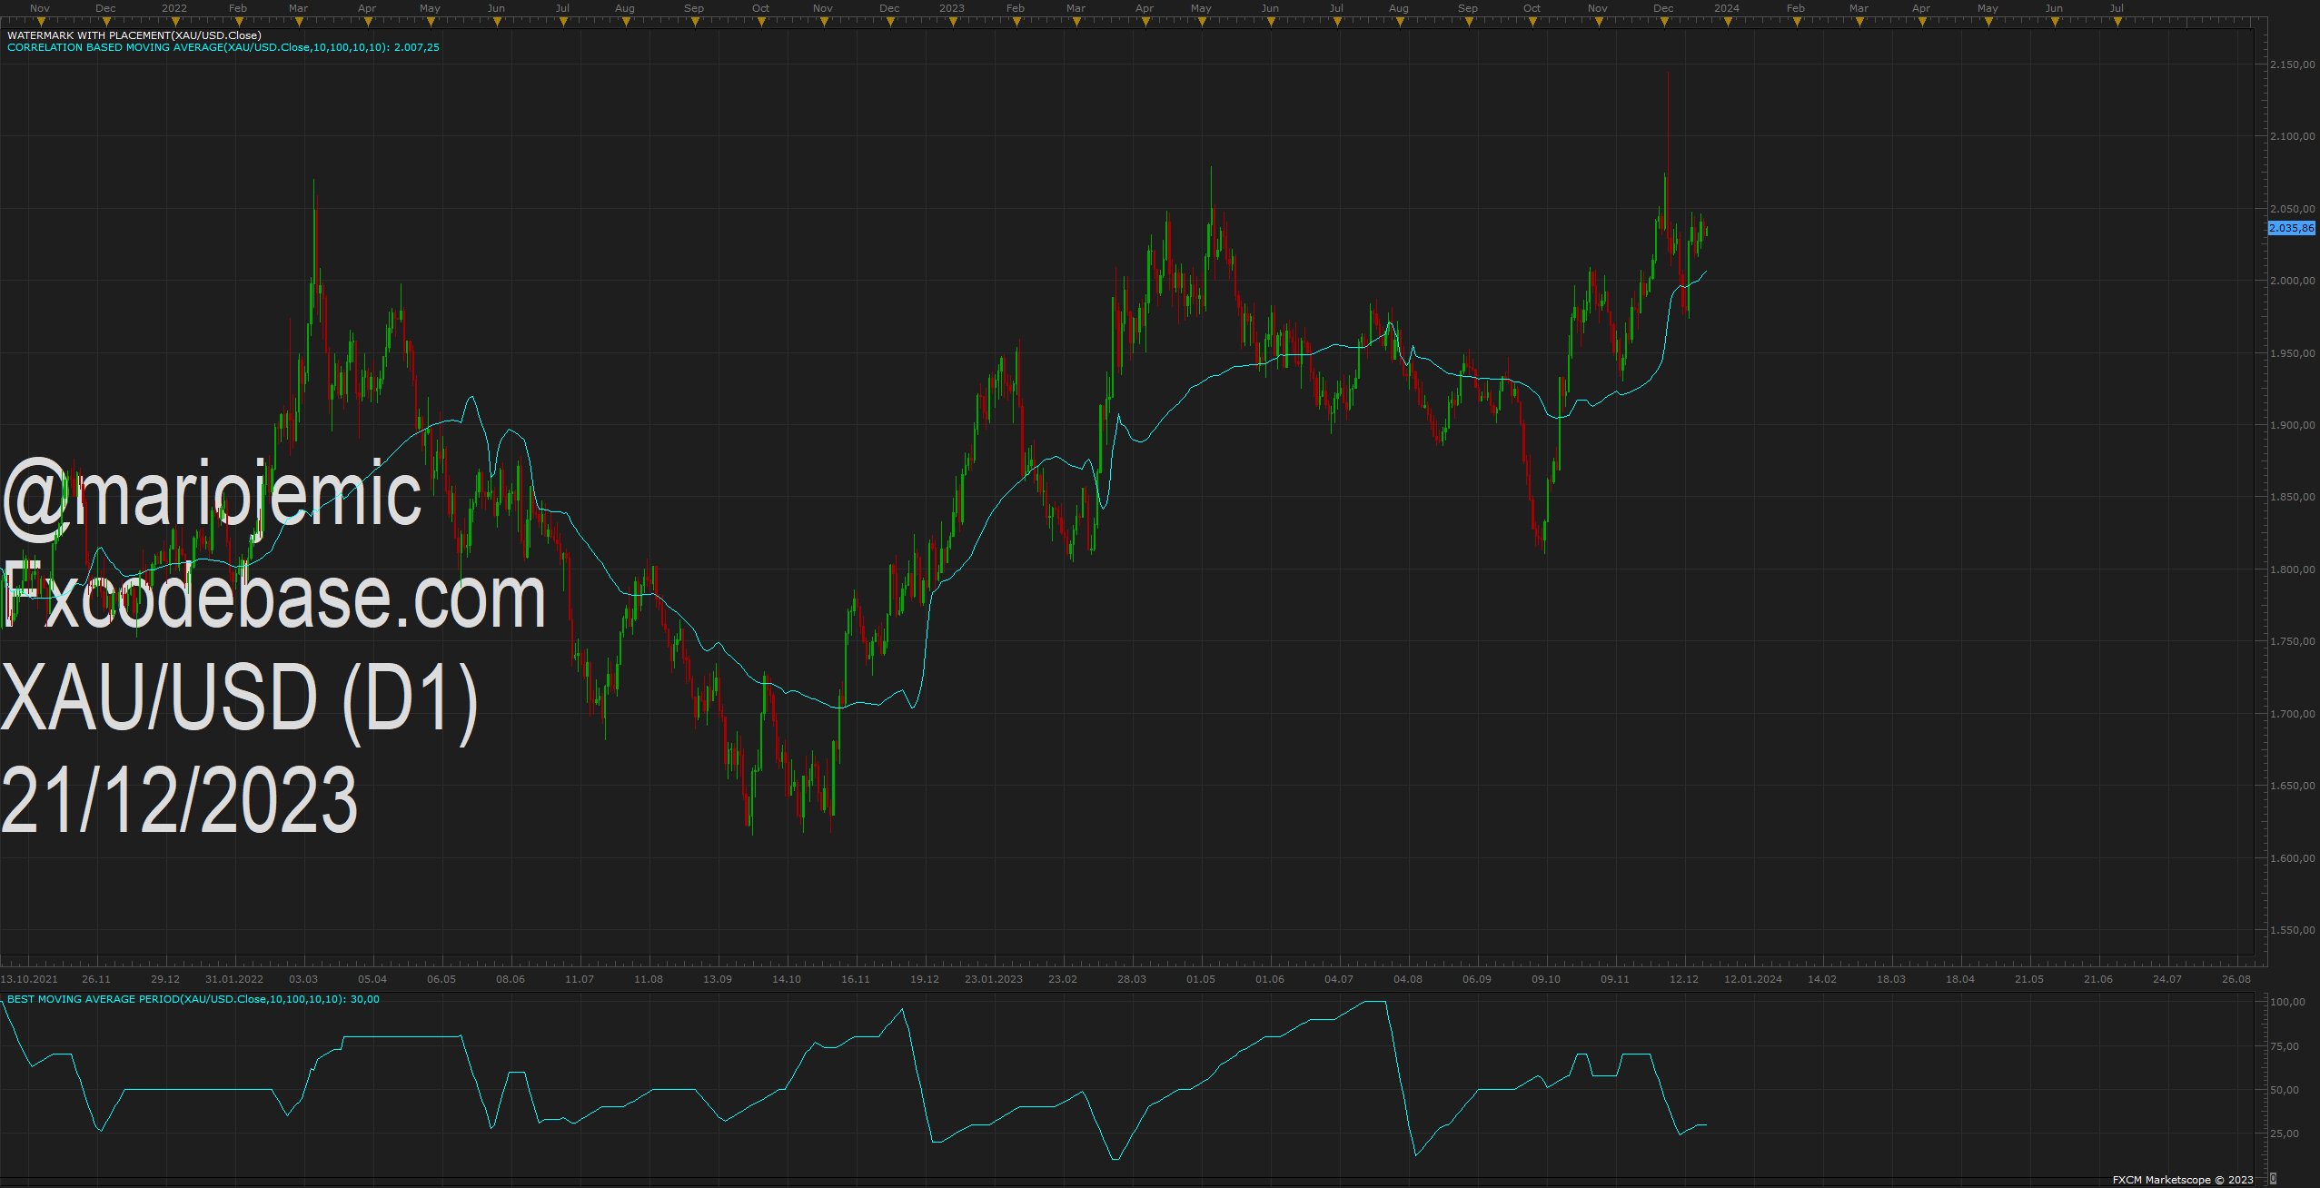This screenshot has height=1188, width=2320.
Task: Click the 2.100,00 price axis label
Action: tap(2293, 136)
